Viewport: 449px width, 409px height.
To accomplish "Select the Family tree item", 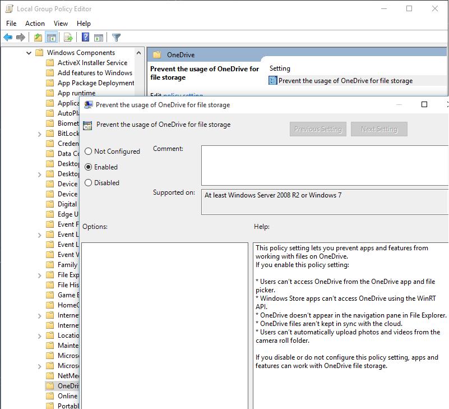I will pos(68,265).
